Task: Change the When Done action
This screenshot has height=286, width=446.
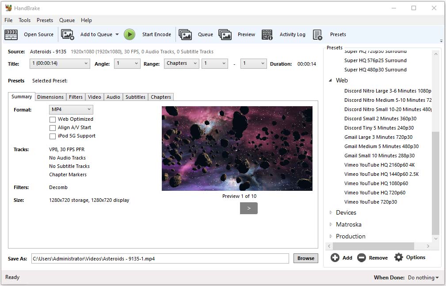Action: pyautogui.click(x=423, y=278)
